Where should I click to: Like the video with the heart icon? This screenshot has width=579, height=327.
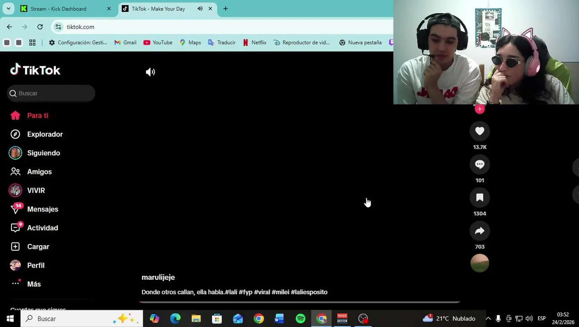[x=480, y=131]
